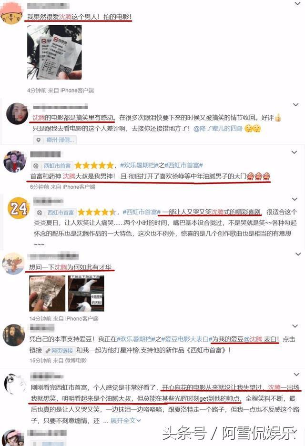This screenshot has width=305, height=446.
Task: Click the location pin icon beside 德州·邢侗
Action: pyautogui.click(x=39, y=140)
